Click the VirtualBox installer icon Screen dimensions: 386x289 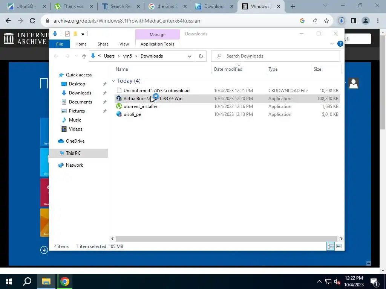click(119, 98)
